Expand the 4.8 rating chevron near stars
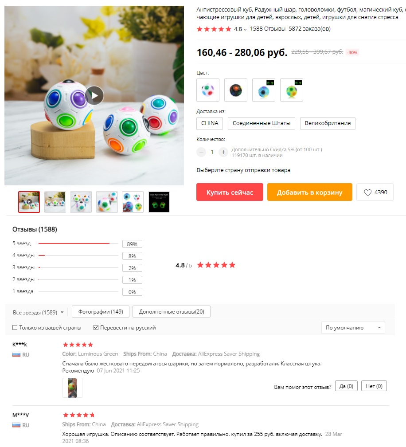The height and width of the screenshot is (447, 406). 245,30
